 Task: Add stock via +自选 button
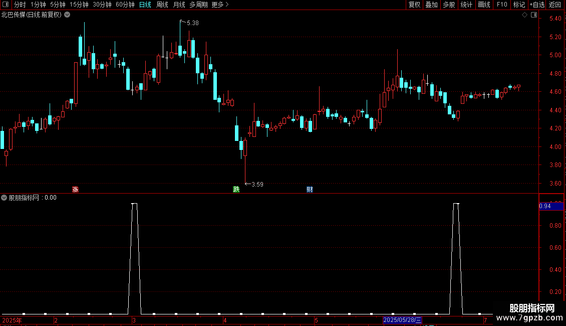[537, 5]
